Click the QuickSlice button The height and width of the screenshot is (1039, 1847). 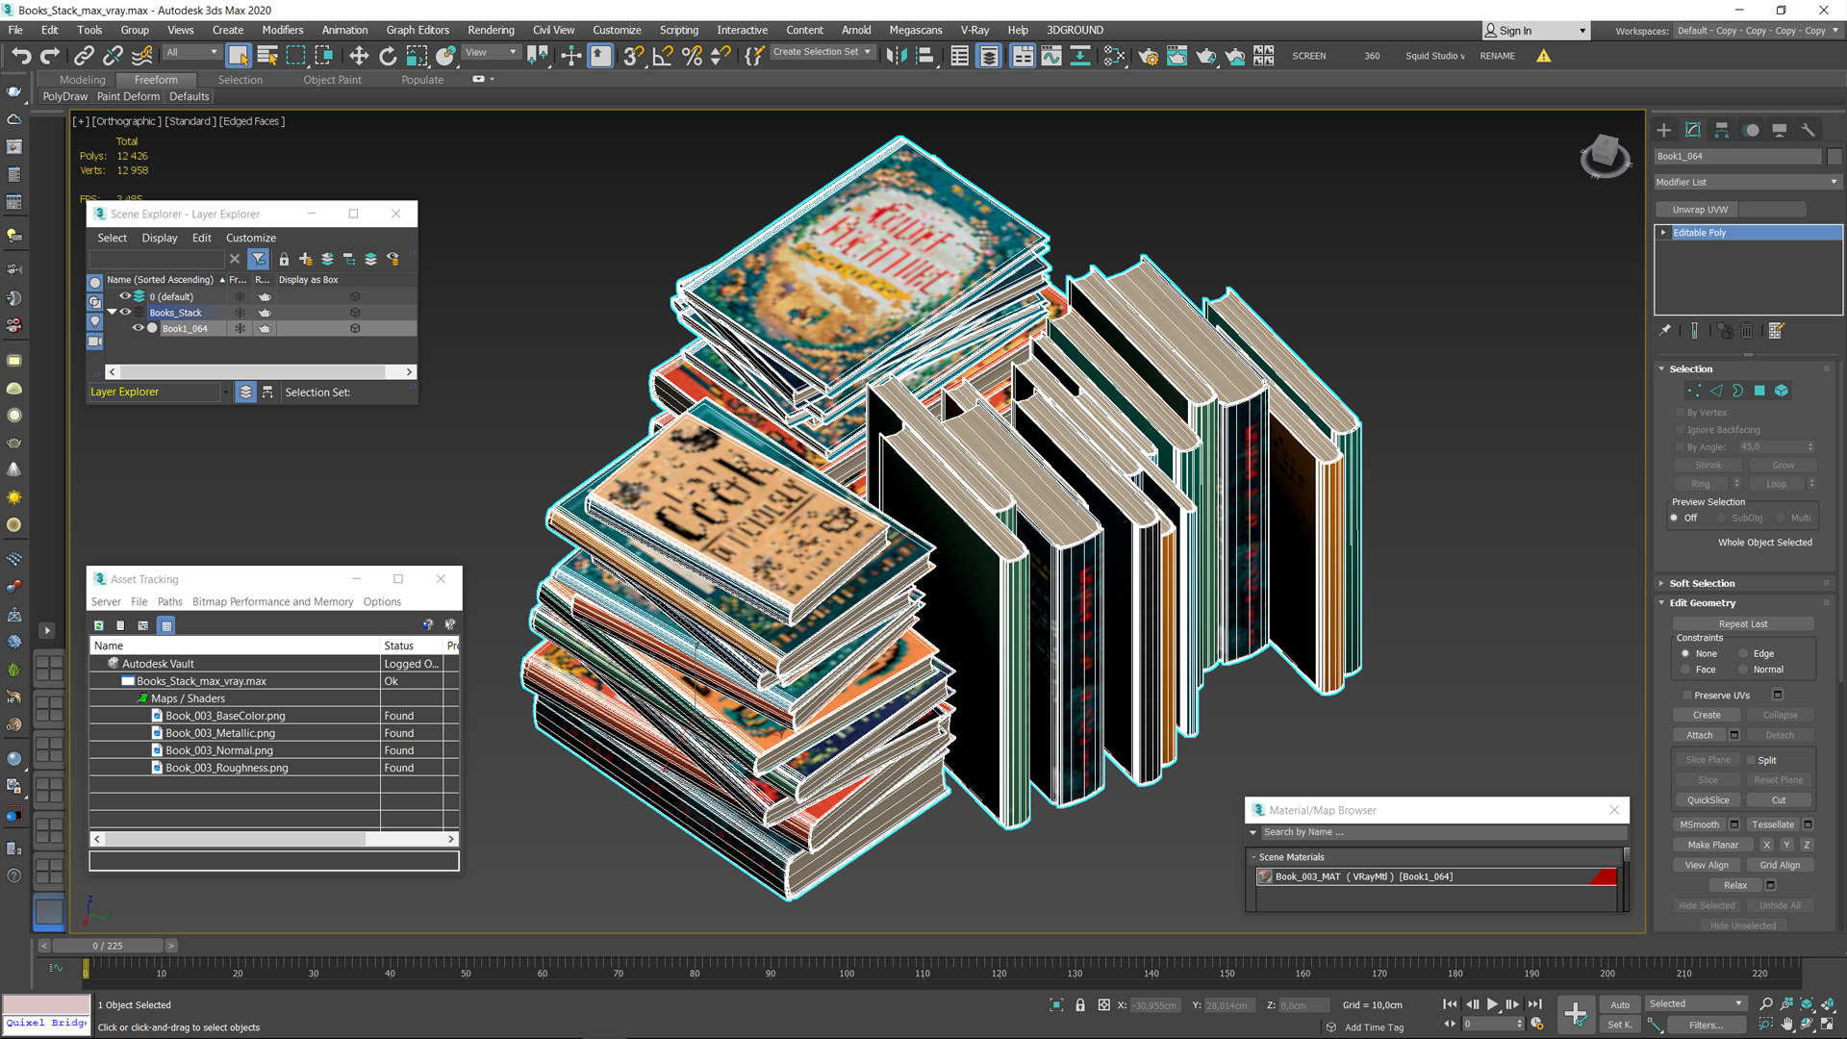pyautogui.click(x=1708, y=799)
